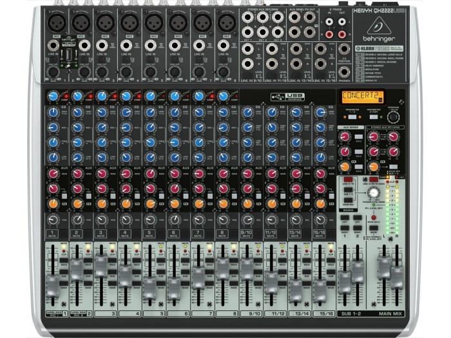
Task: Click the wireless USB dongle port
Action: 69,54
